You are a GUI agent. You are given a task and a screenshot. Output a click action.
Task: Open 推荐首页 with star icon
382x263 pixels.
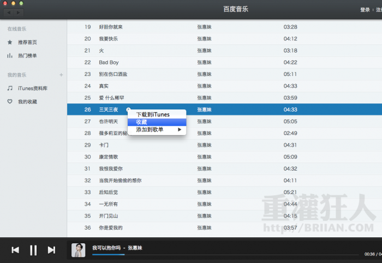27,42
